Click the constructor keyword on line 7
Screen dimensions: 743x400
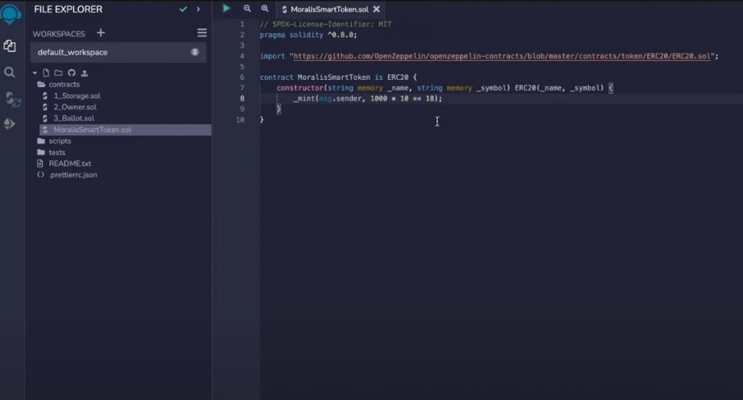[x=300, y=88]
